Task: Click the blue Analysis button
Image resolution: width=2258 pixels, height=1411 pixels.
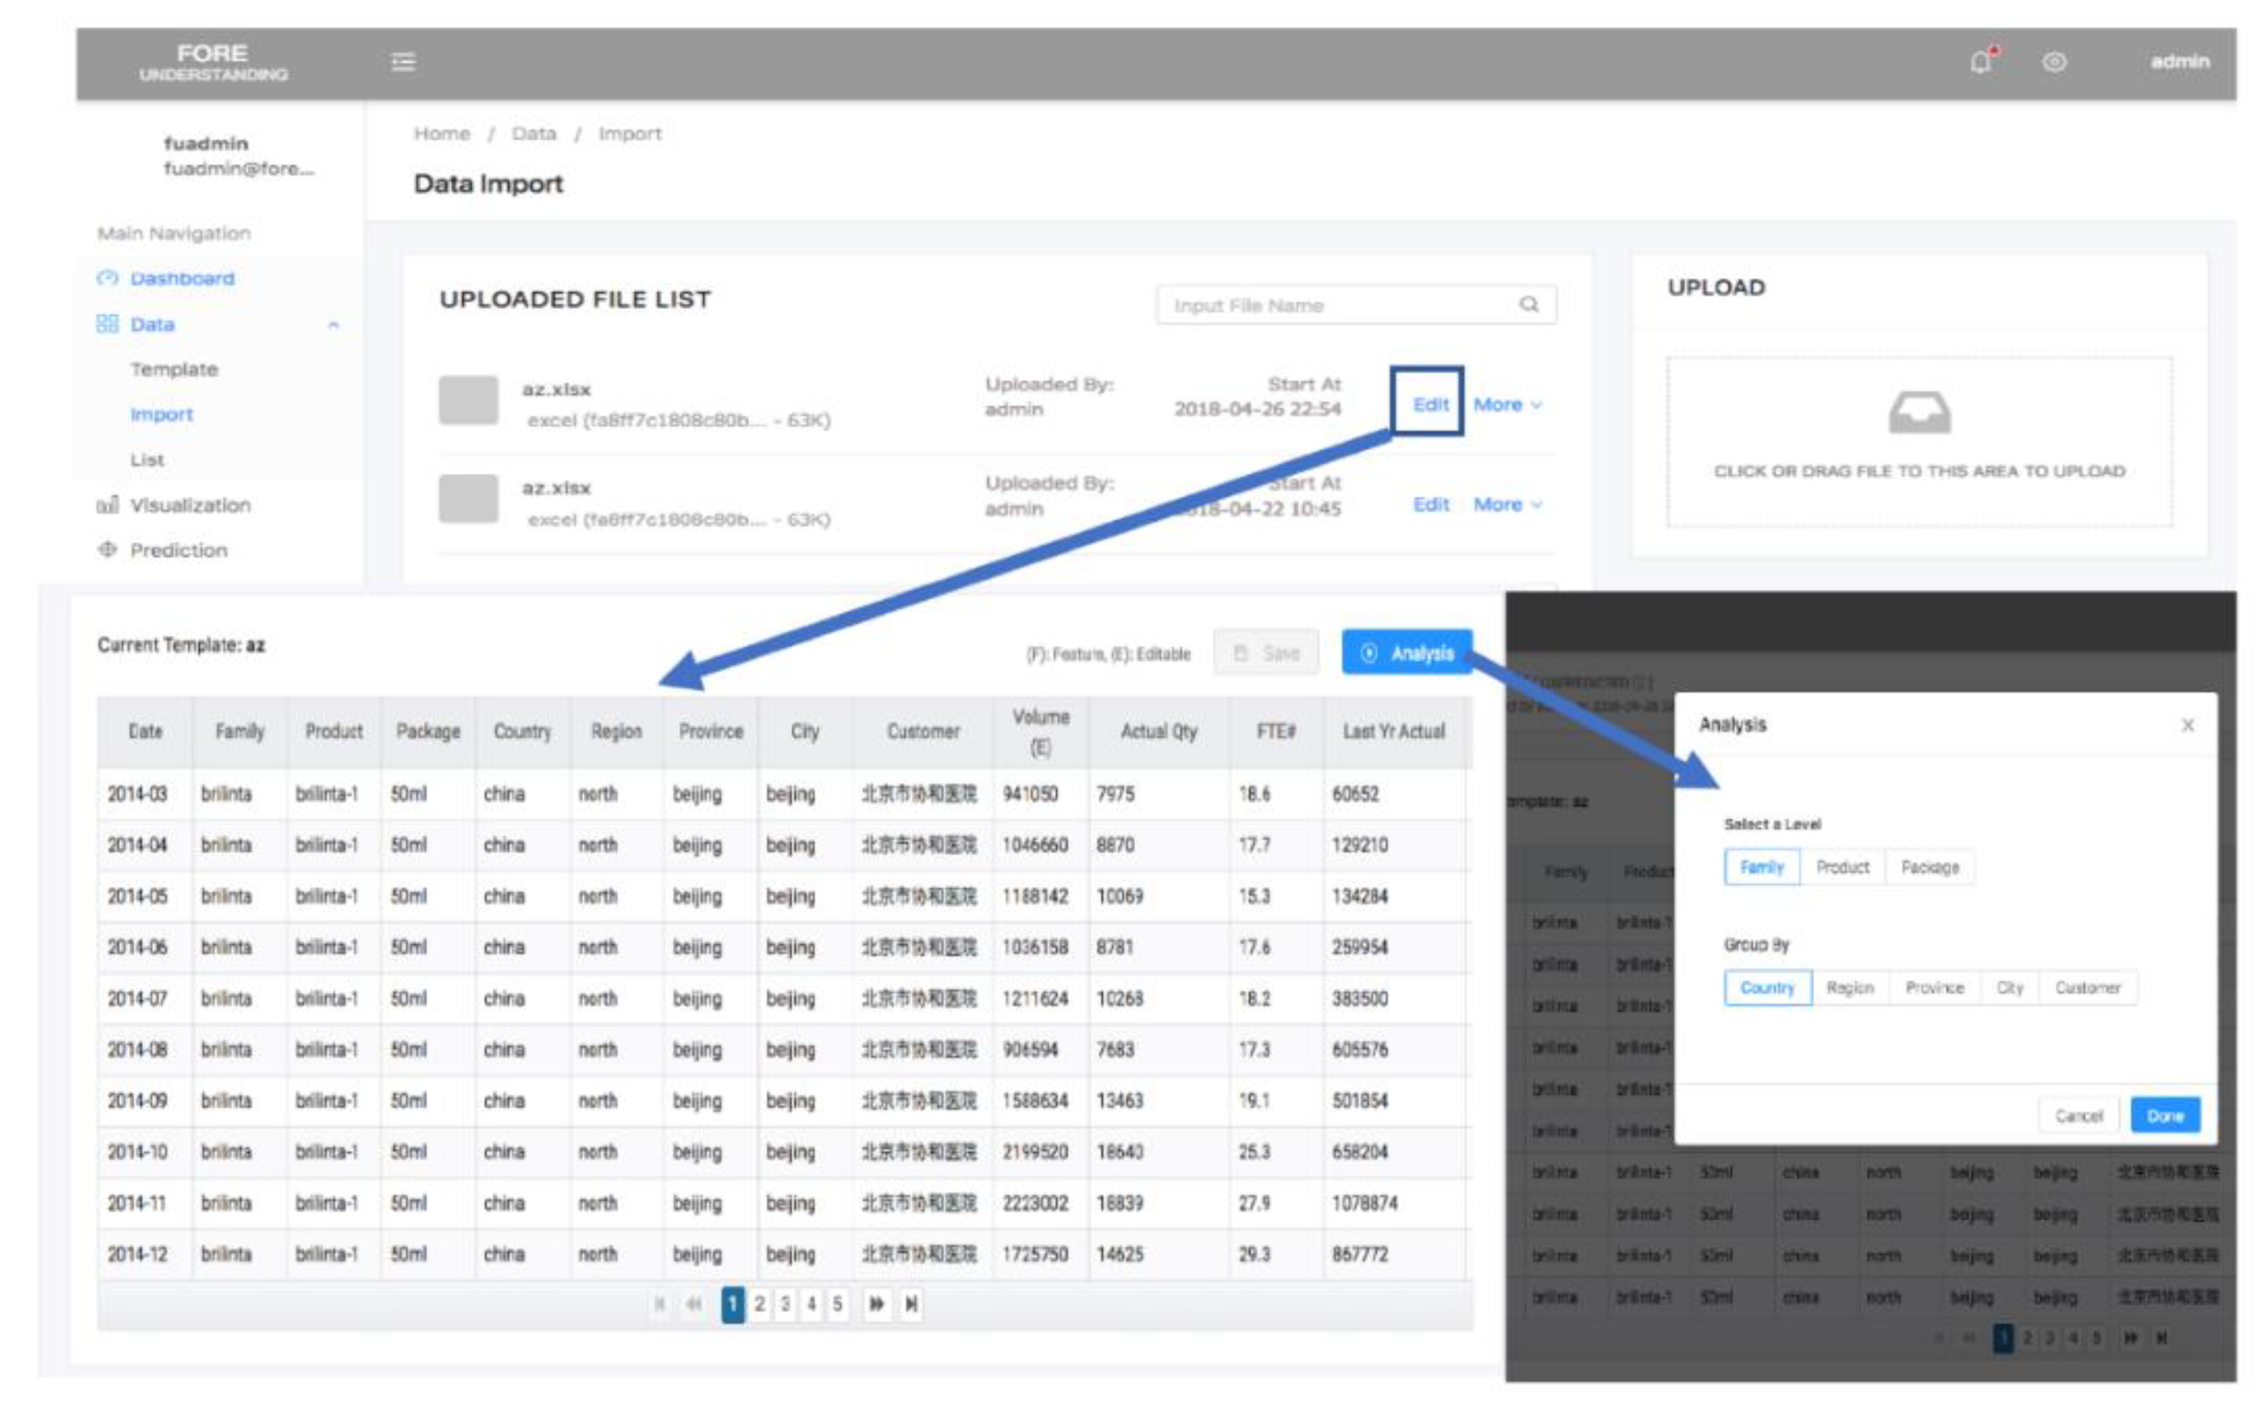Action: click(x=1407, y=652)
